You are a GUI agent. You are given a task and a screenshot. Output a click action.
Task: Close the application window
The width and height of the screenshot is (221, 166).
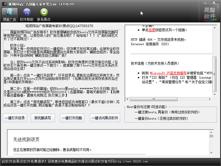(x=214, y=3)
